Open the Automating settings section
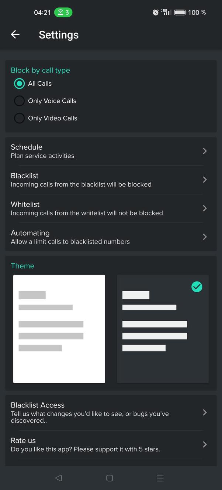Screen dimensions: 222x490 [x=205, y=237]
